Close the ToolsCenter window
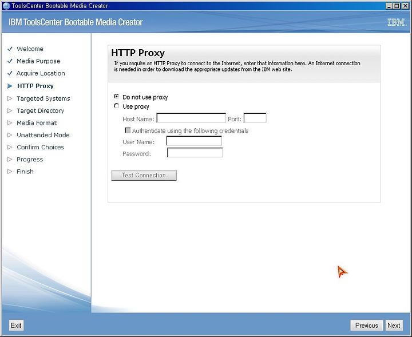This screenshot has width=412, height=337. [x=405, y=6]
